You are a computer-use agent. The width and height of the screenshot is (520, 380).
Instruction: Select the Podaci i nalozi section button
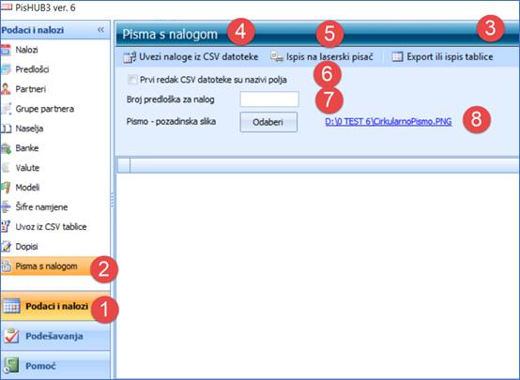pos(55,306)
